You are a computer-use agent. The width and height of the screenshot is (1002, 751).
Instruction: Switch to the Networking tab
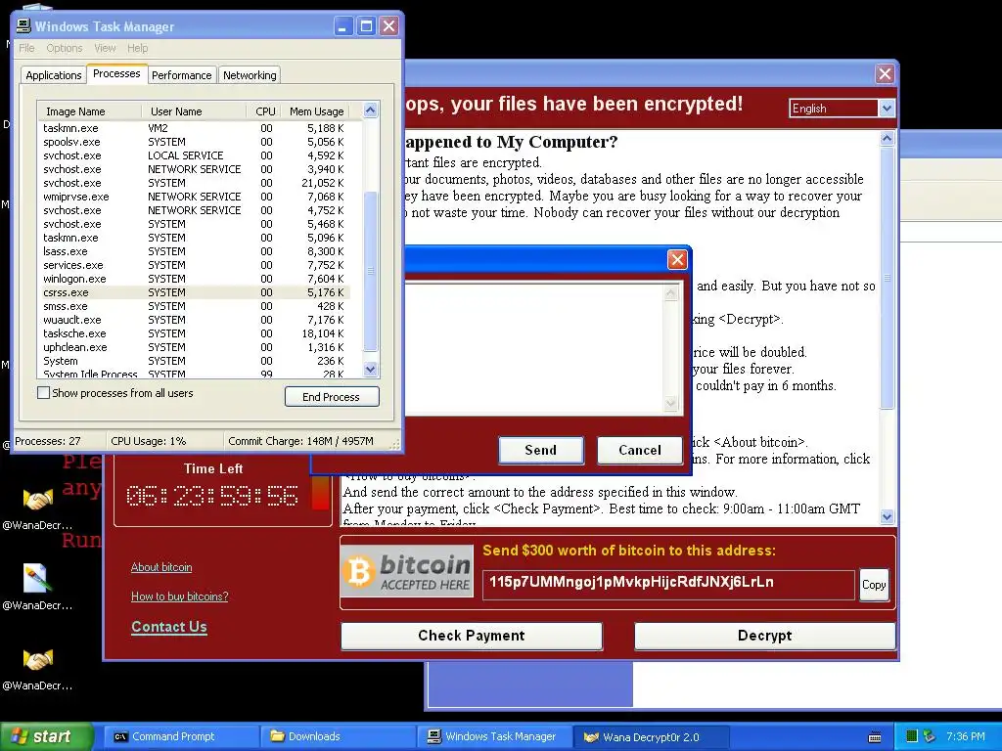tap(250, 75)
